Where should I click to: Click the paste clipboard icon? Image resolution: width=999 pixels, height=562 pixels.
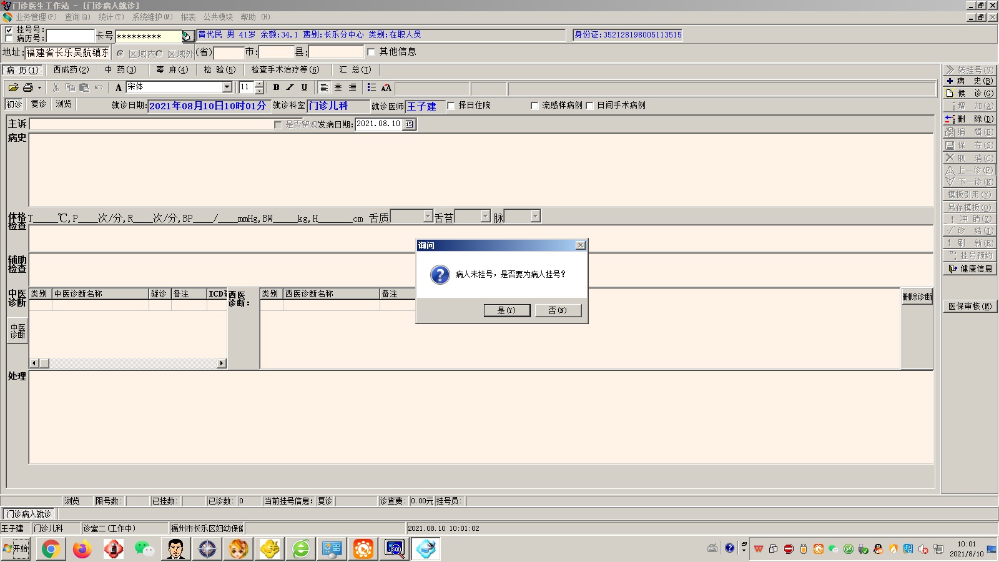[x=84, y=87]
